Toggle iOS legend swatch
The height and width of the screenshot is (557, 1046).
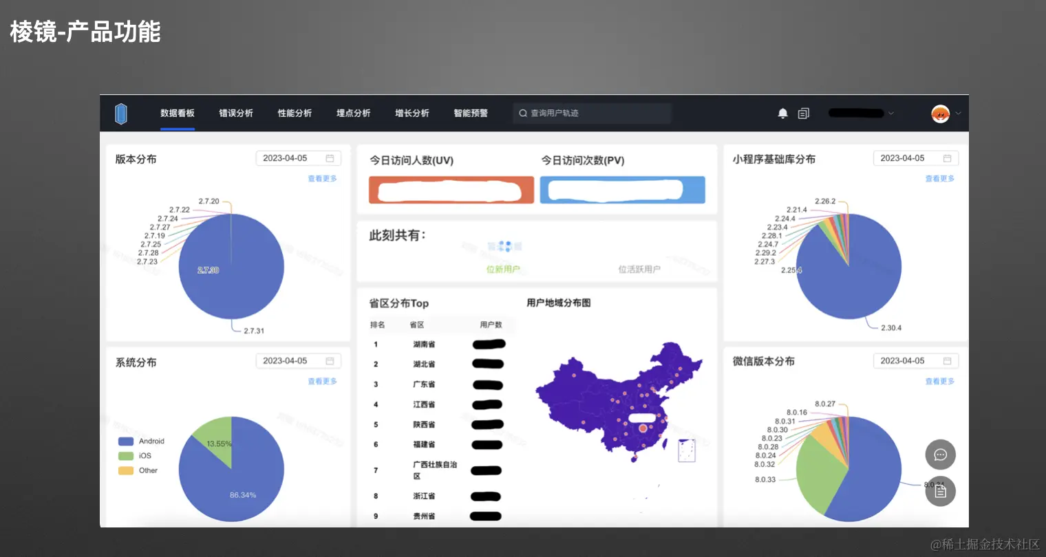point(126,456)
